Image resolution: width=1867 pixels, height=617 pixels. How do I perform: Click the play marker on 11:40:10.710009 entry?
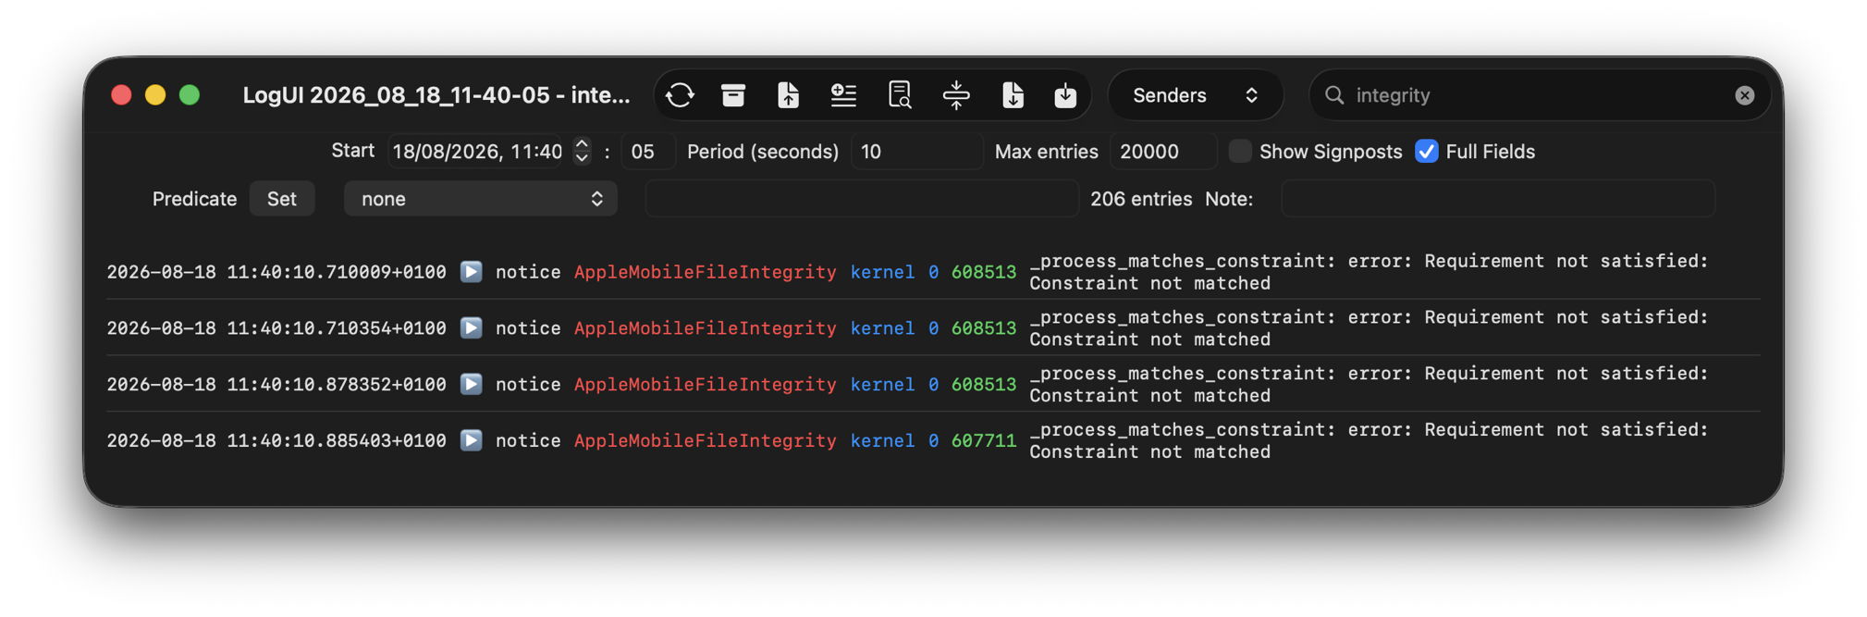coord(472,272)
